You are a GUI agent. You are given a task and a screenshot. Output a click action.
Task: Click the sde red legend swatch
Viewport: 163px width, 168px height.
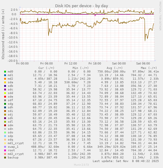(5, 97)
